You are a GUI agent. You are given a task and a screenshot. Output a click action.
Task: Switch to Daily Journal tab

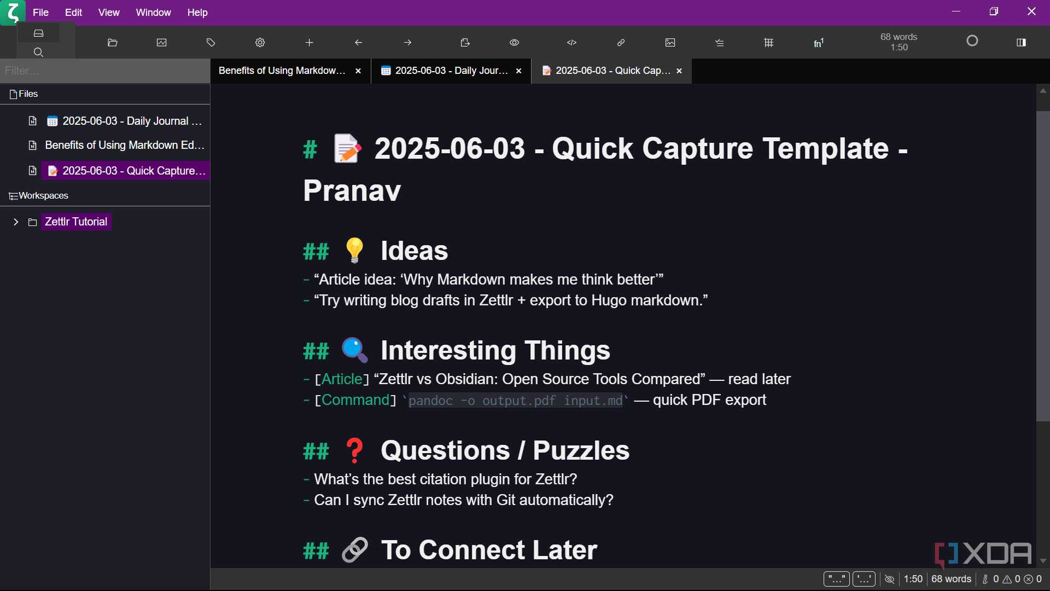pyautogui.click(x=451, y=71)
